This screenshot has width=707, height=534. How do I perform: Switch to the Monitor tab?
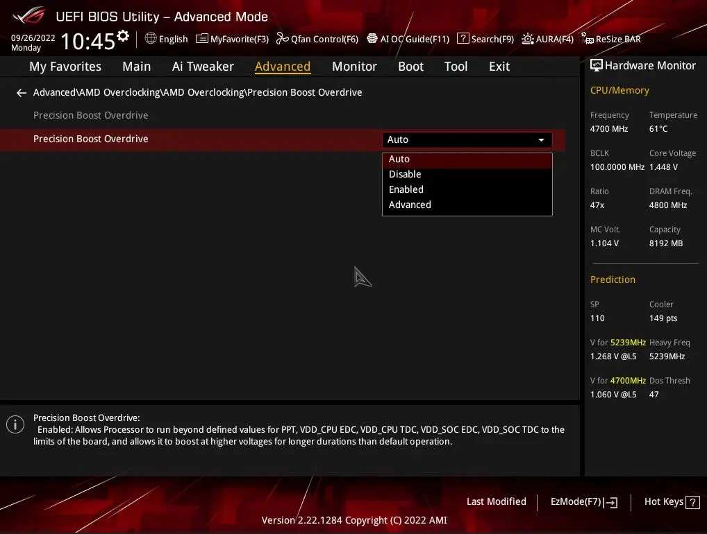(x=354, y=67)
